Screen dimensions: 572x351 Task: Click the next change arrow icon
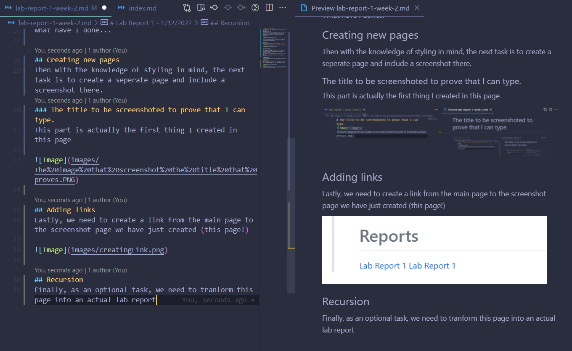[x=241, y=8]
